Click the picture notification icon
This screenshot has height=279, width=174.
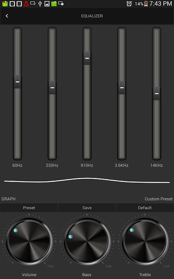pyautogui.click(x=47, y=3)
